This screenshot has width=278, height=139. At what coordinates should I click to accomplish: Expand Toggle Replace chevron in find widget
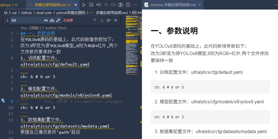pyautogui.click(x=7, y=20)
